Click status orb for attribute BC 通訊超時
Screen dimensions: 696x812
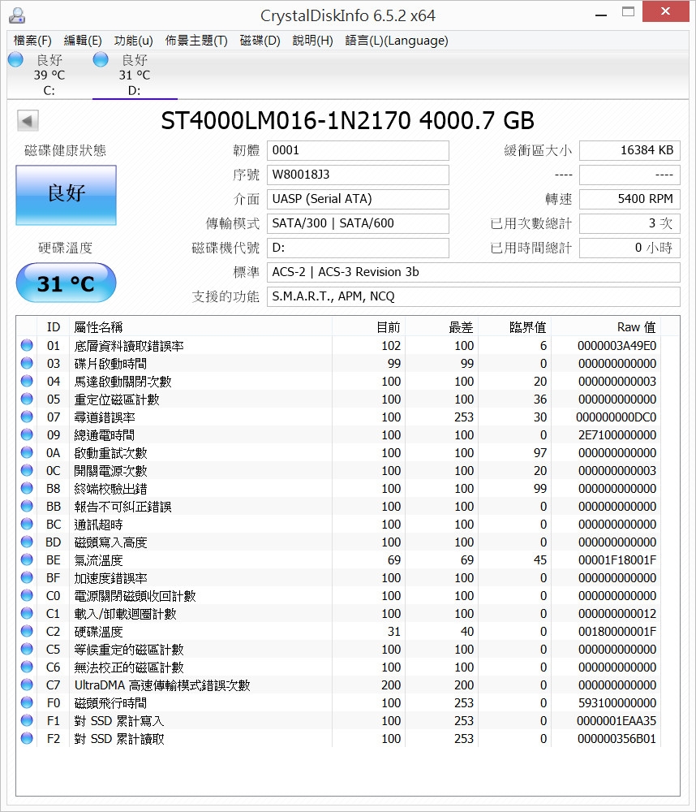[x=27, y=524]
